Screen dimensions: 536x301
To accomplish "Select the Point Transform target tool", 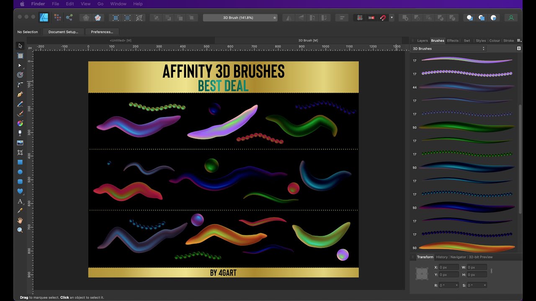I will pos(20,75).
